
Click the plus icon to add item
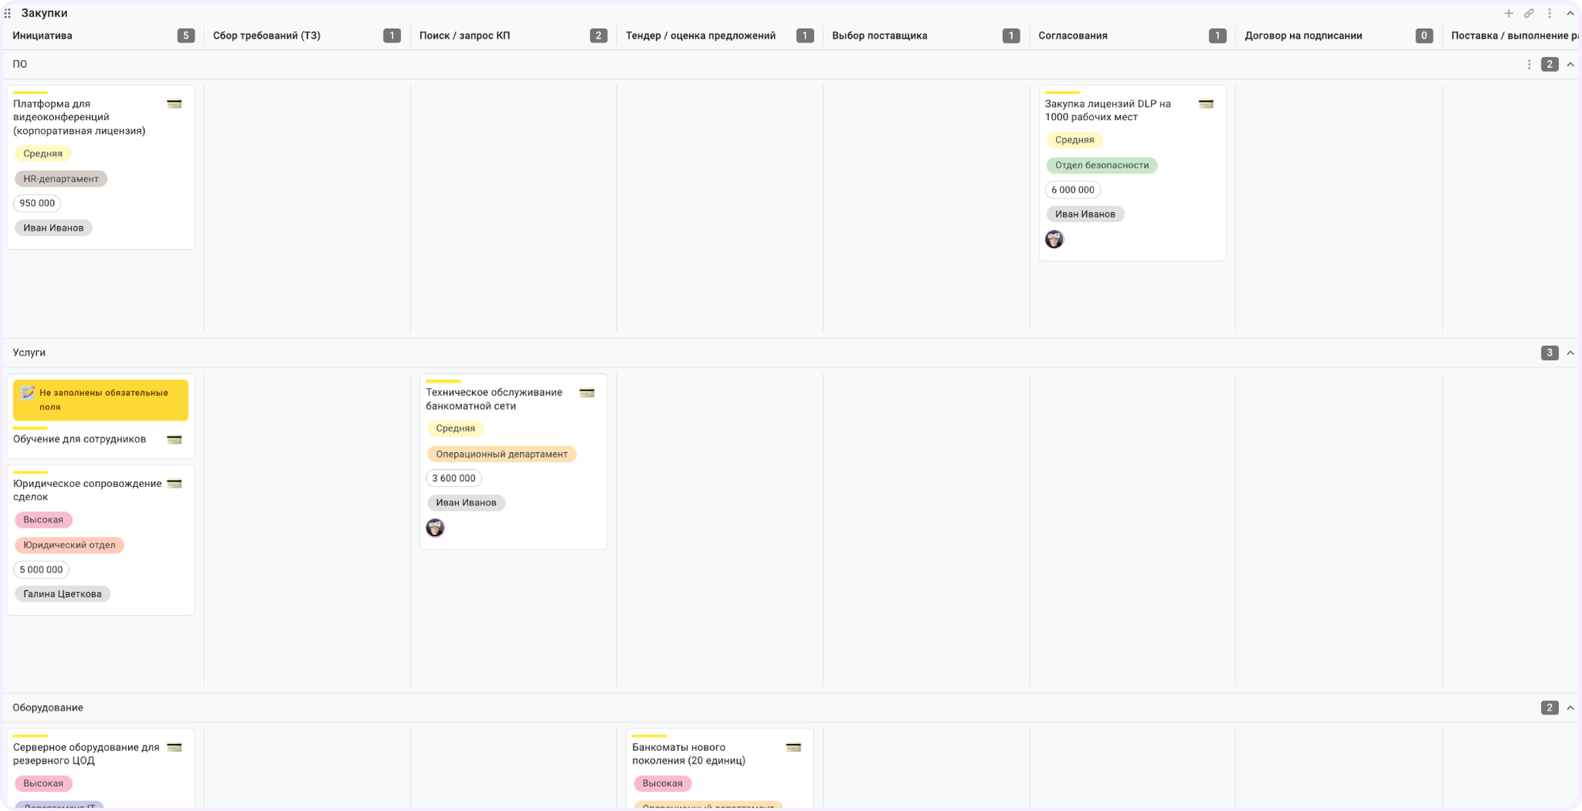1508,13
